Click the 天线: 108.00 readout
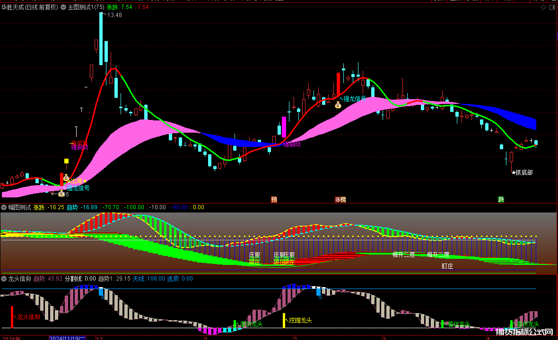This screenshot has width=558, height=340. [x=149, y=279]
